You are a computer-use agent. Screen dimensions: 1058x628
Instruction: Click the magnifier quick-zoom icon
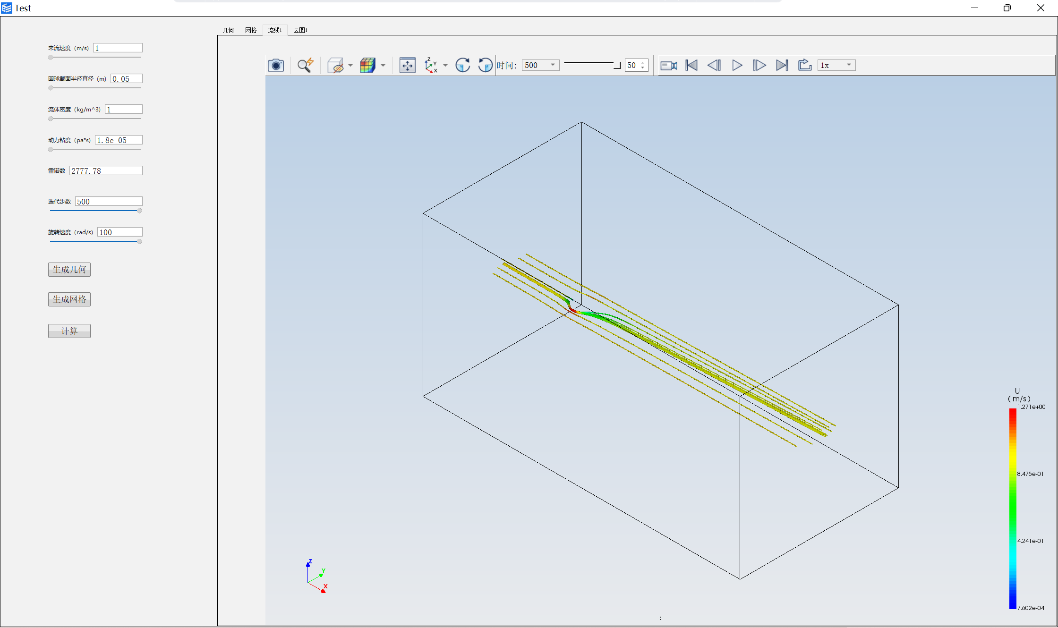[x=305, y=65]
